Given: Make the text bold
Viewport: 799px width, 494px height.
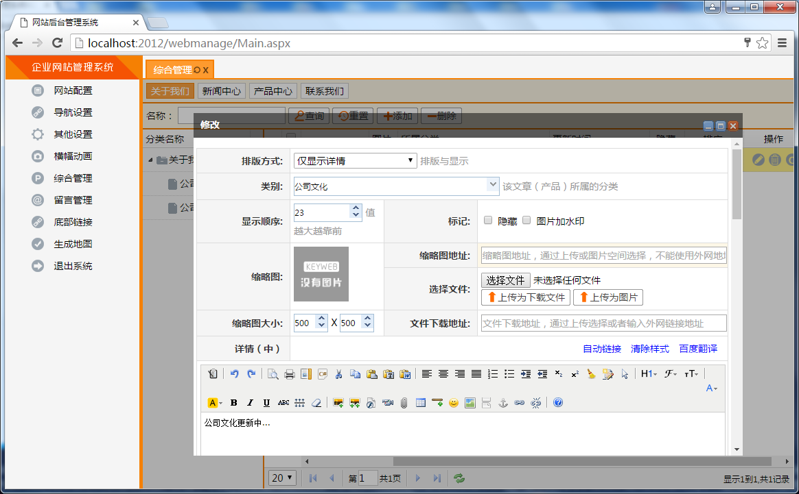Looking at the screenshot, I should tap(233, 402).
